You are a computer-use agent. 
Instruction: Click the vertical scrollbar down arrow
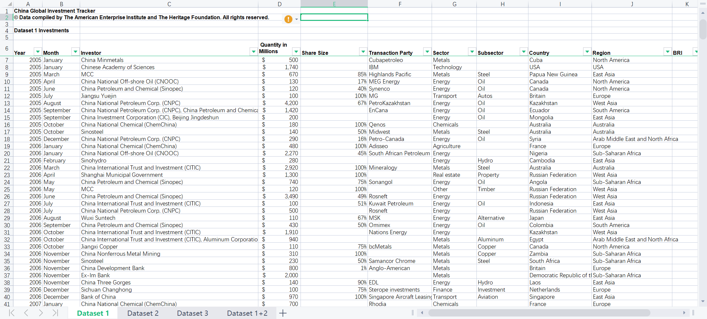(703, 301)
